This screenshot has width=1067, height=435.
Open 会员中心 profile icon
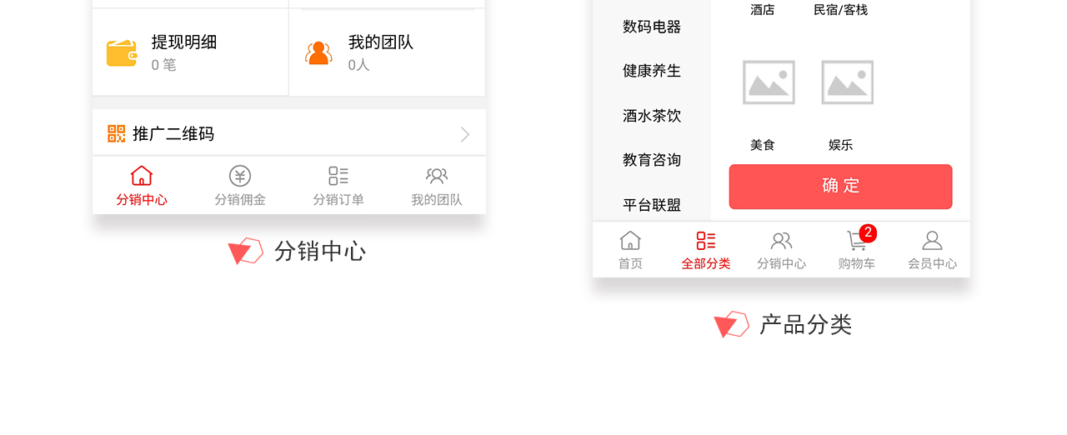(x=932, y=251)
